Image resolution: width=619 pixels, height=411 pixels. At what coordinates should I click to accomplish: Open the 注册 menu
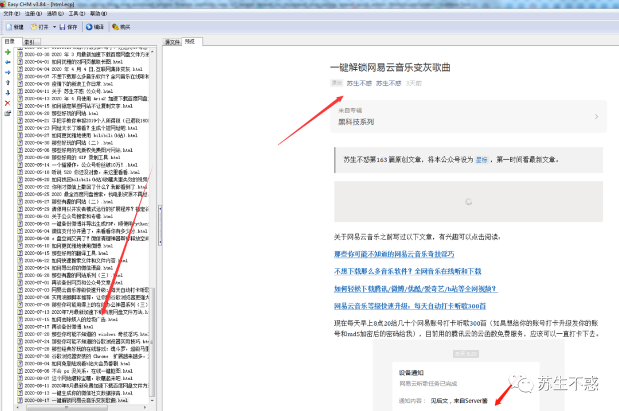click(33, 14)
